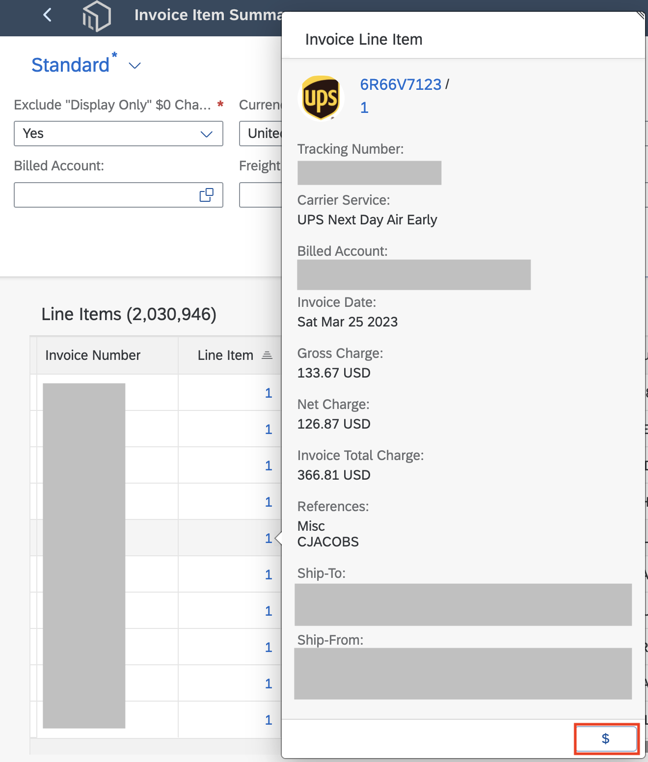This screenshot has width=648, height=762.
Task: Click the "1" link below shipment 6R66V7123
Action: [x=363, y=108]
